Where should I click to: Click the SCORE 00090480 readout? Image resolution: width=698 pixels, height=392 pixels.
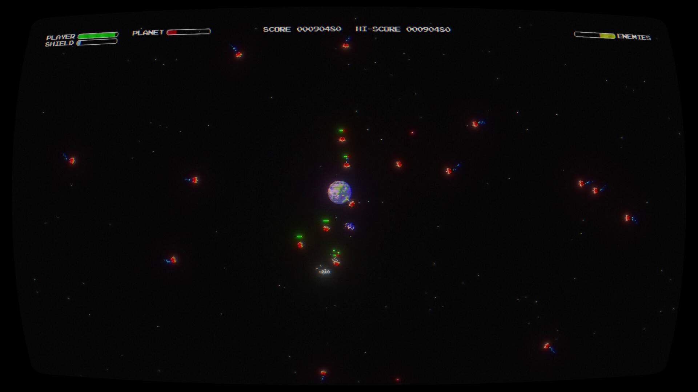302,29
